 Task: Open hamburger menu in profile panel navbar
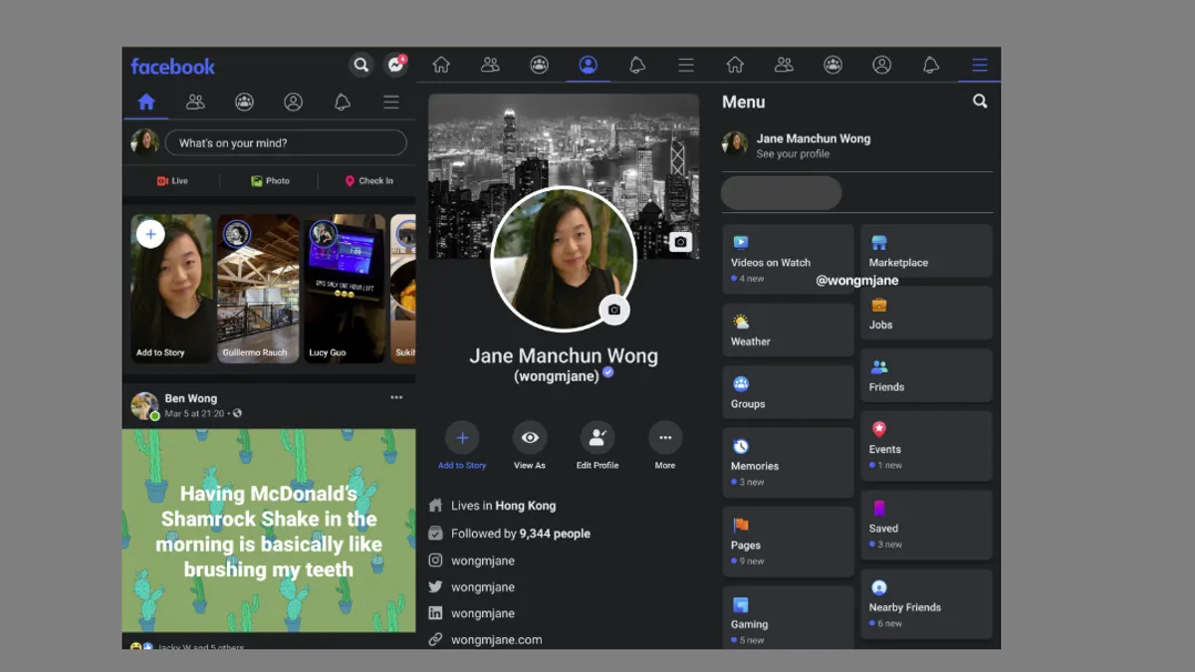pyautogui.click(x=686, y=65)
